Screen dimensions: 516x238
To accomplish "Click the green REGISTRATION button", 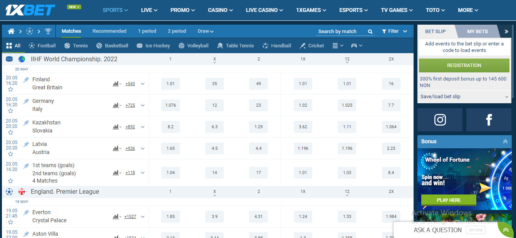I will (464, 65).
